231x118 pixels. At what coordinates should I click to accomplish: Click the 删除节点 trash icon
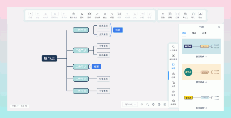[x=74, y=14]
